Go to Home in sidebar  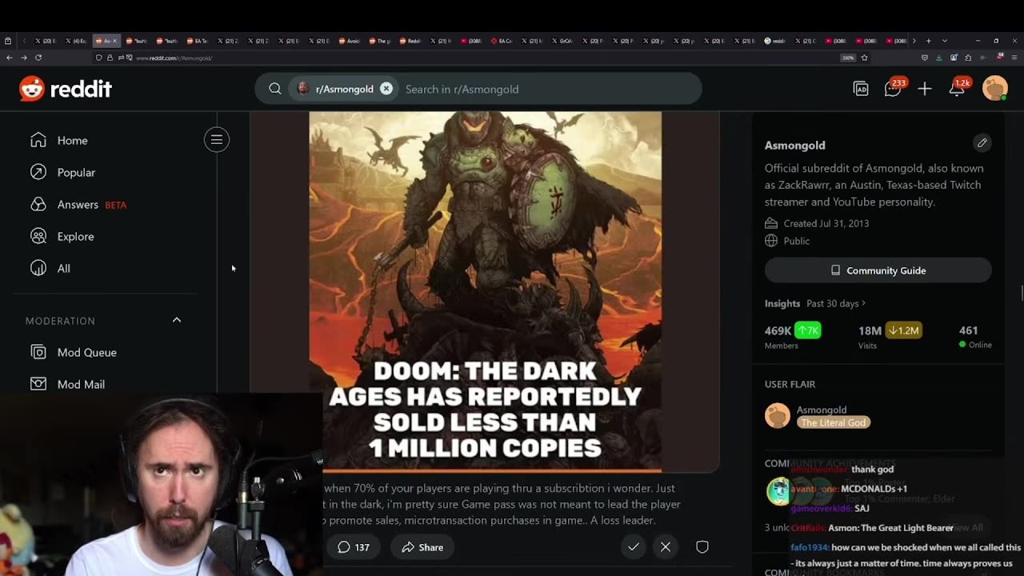click(72, 140)
